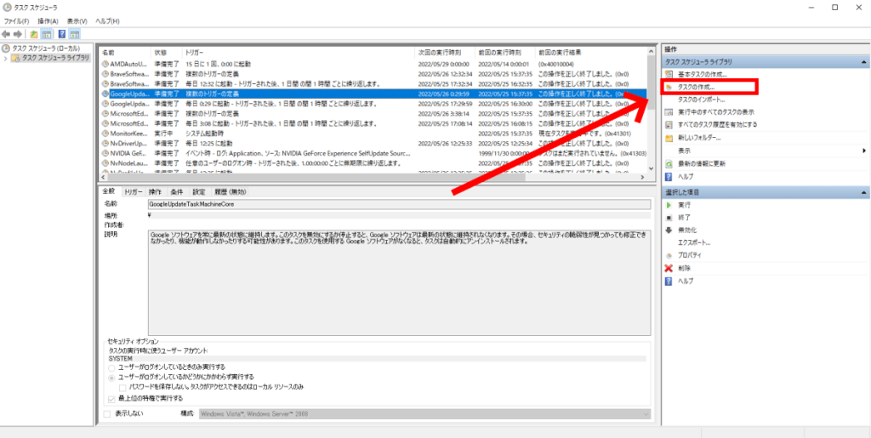The height and width of the screenshot is (438, 871).
Task: Switch to the トリガー tab
Action: 134,191
